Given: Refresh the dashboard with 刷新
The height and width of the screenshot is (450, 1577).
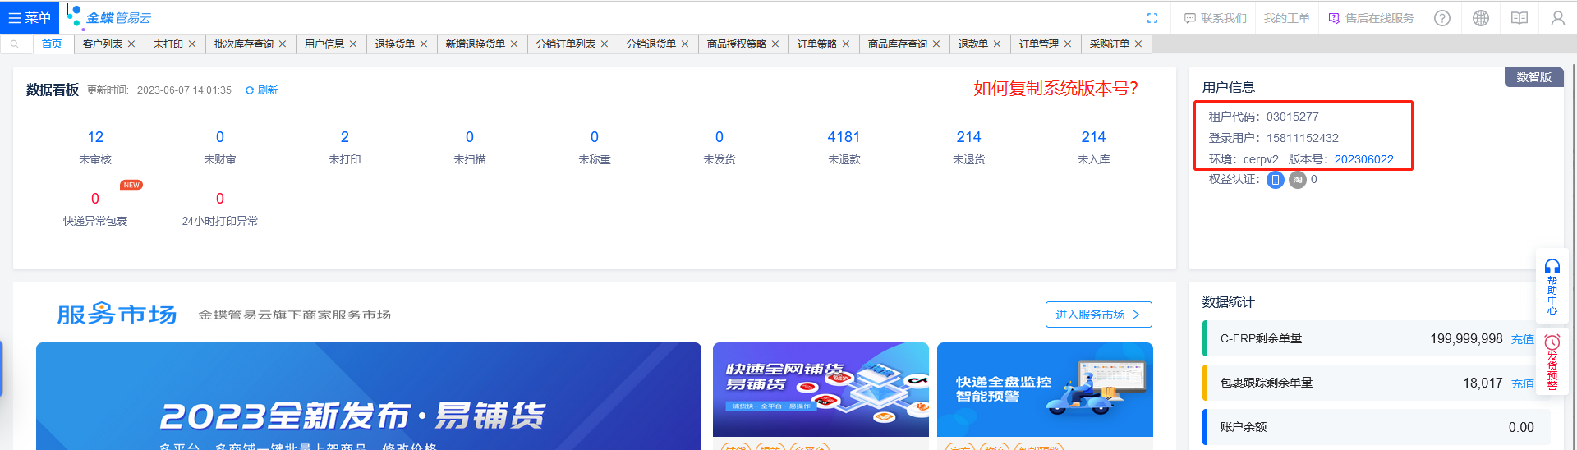Looking at the screenshot, I should [262, 90].
